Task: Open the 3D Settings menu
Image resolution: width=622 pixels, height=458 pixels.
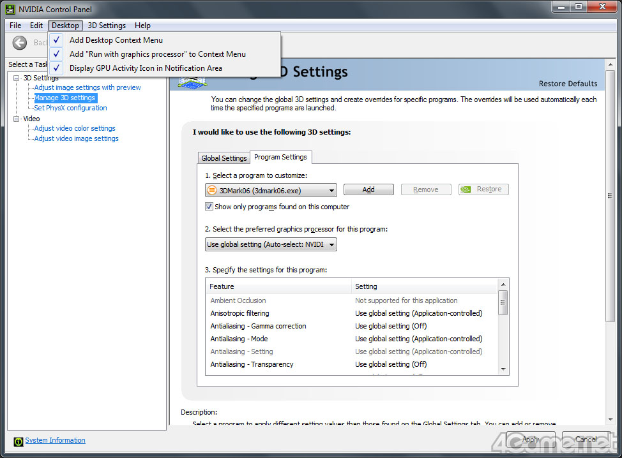Action: pos(107,26)
